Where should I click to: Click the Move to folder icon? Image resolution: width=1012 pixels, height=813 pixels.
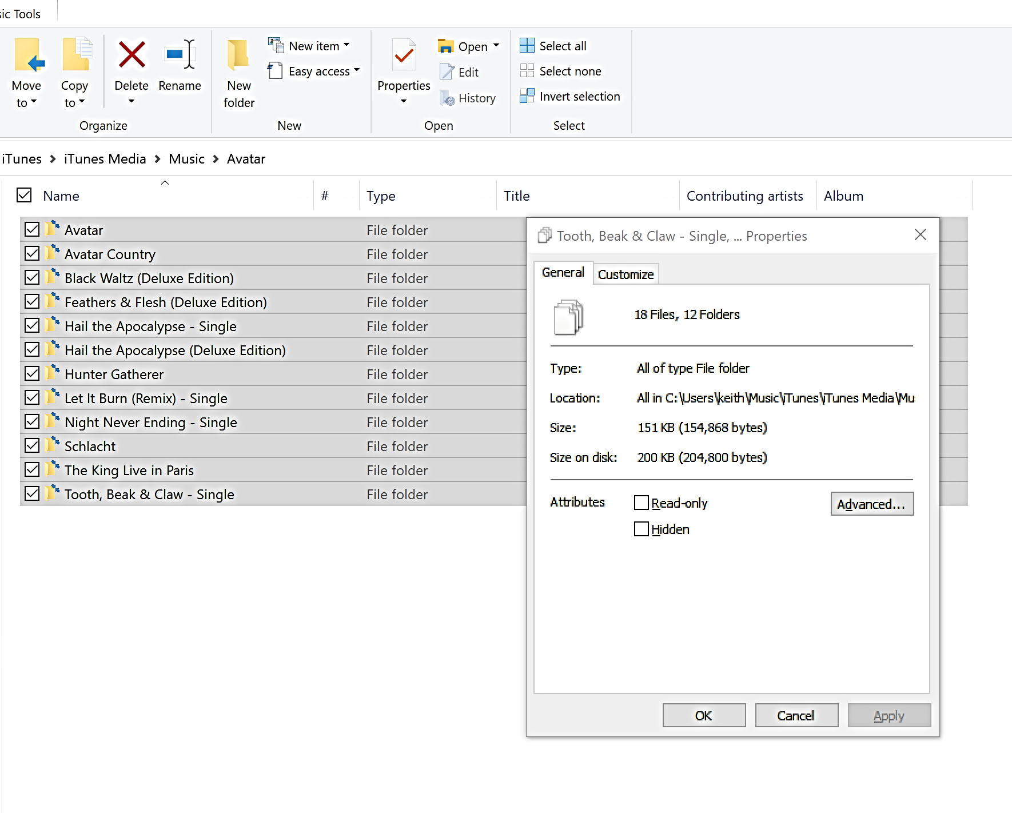point(29,55)
